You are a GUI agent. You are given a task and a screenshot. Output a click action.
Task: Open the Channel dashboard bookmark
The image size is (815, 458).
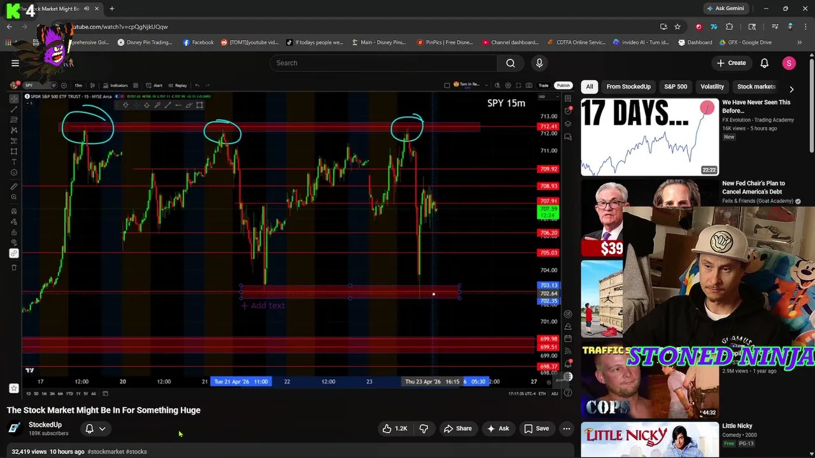tap(511, 43)
